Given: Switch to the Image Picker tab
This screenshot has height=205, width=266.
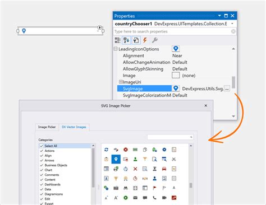Looking at the screenshot, I should click(47, 127).
